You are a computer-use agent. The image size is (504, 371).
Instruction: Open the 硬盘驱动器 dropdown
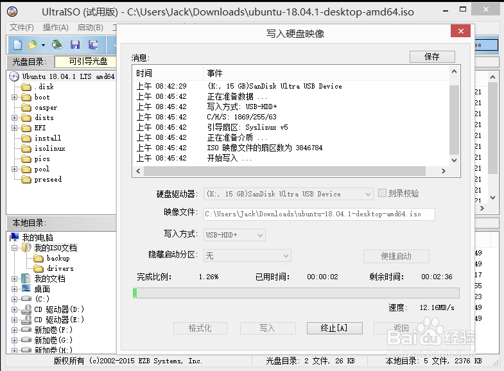[x=288, y=194]
